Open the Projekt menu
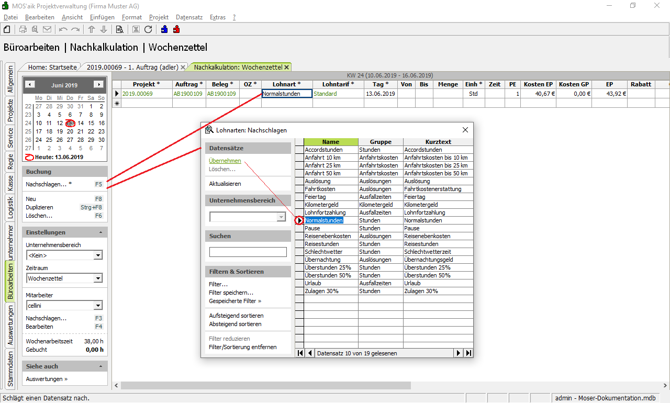670x403 pixels. pyautogui.click(x=159, y=17)
